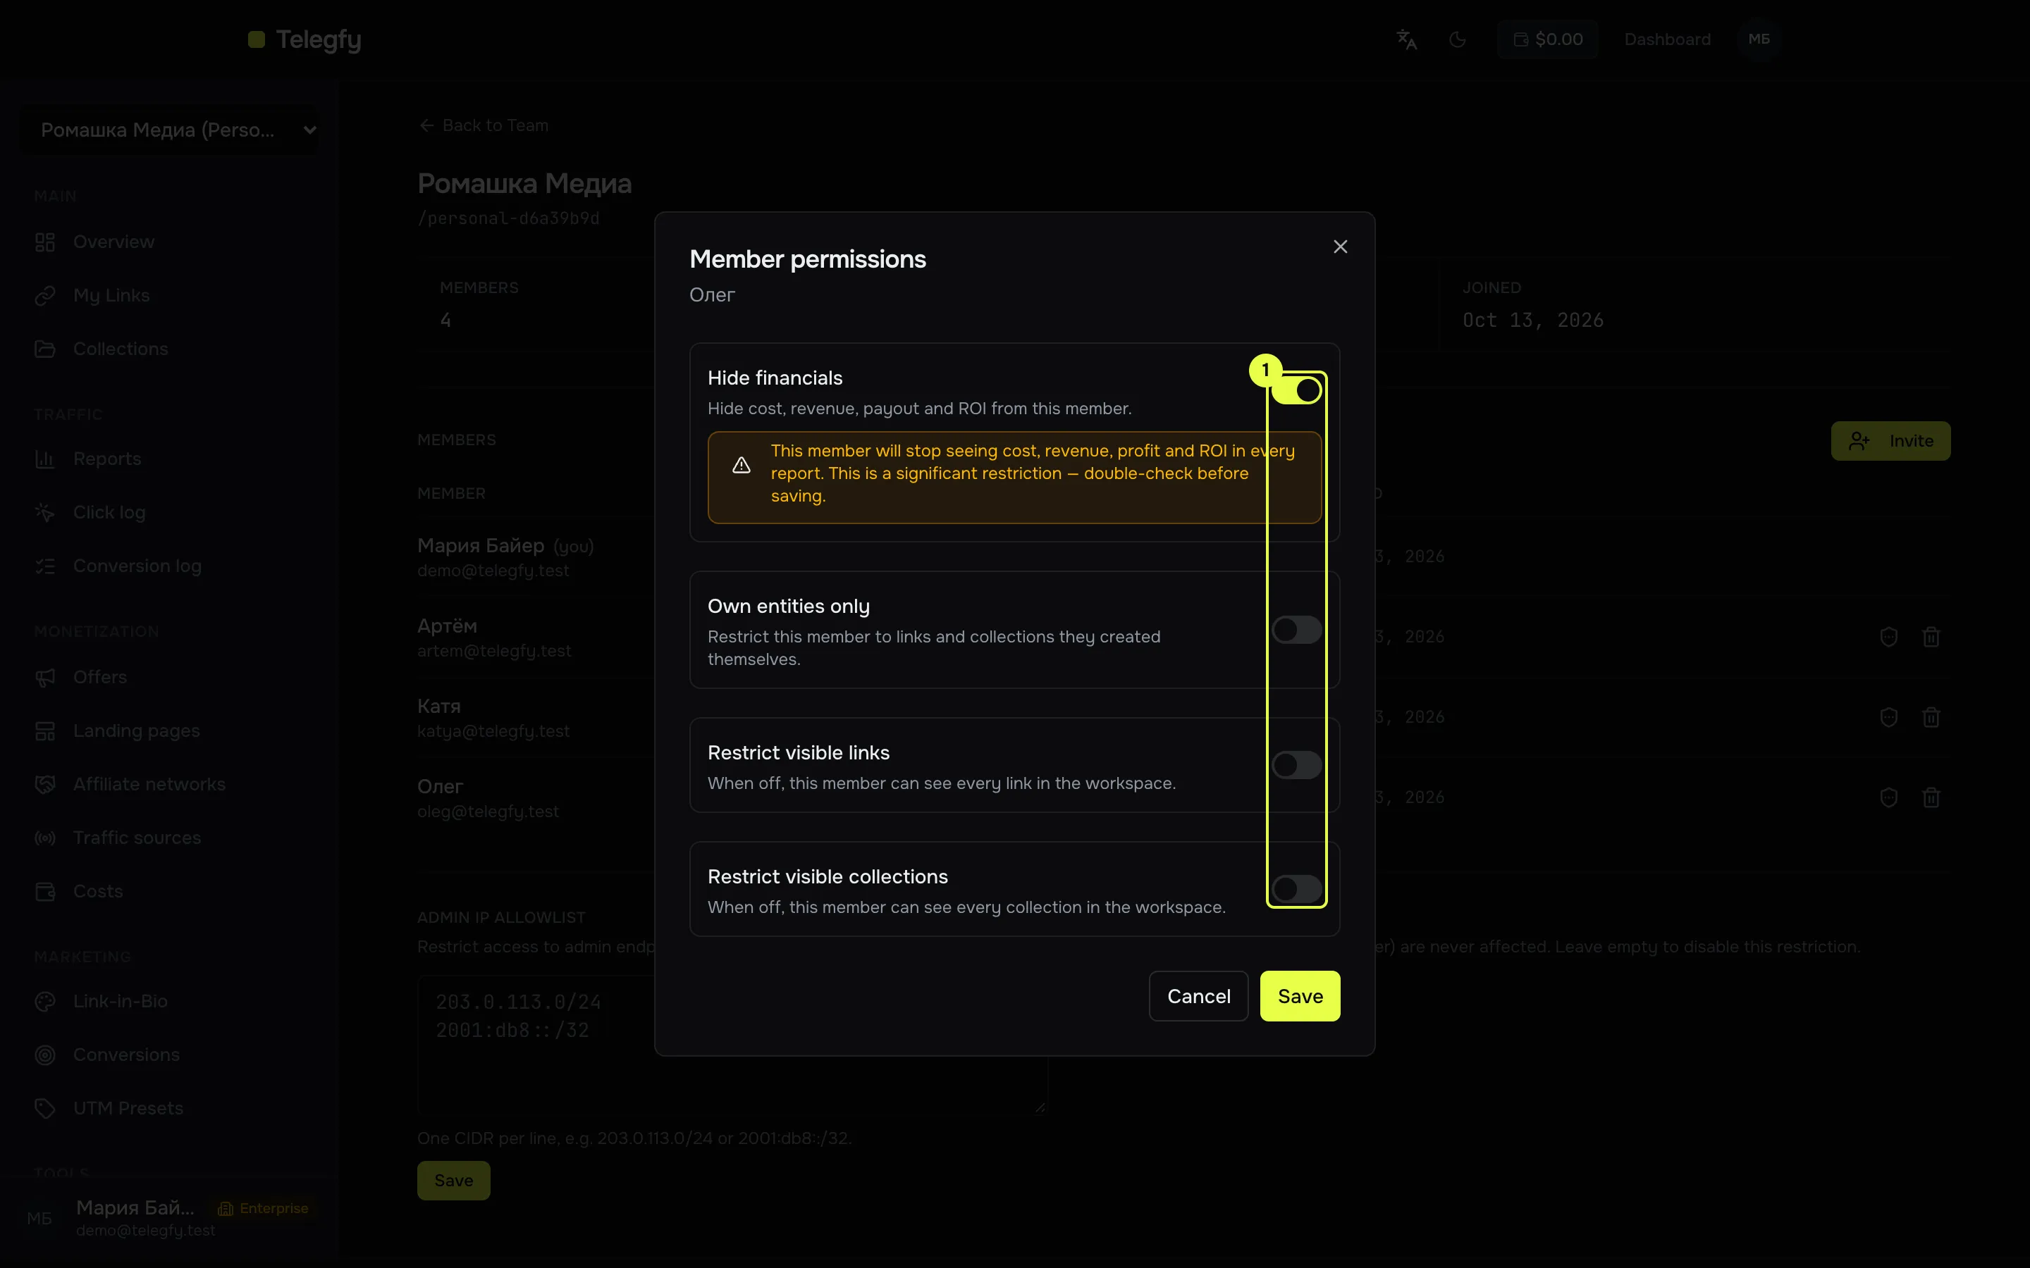Turn on Restrict visible links toggle
This screenshot has height=1268, width=2030.
coord(1297,765)
